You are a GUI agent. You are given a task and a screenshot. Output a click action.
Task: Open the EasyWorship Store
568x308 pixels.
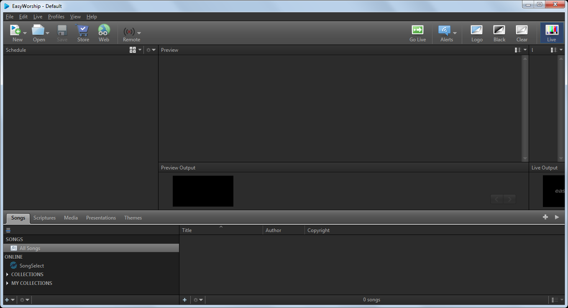pos(83,33)
